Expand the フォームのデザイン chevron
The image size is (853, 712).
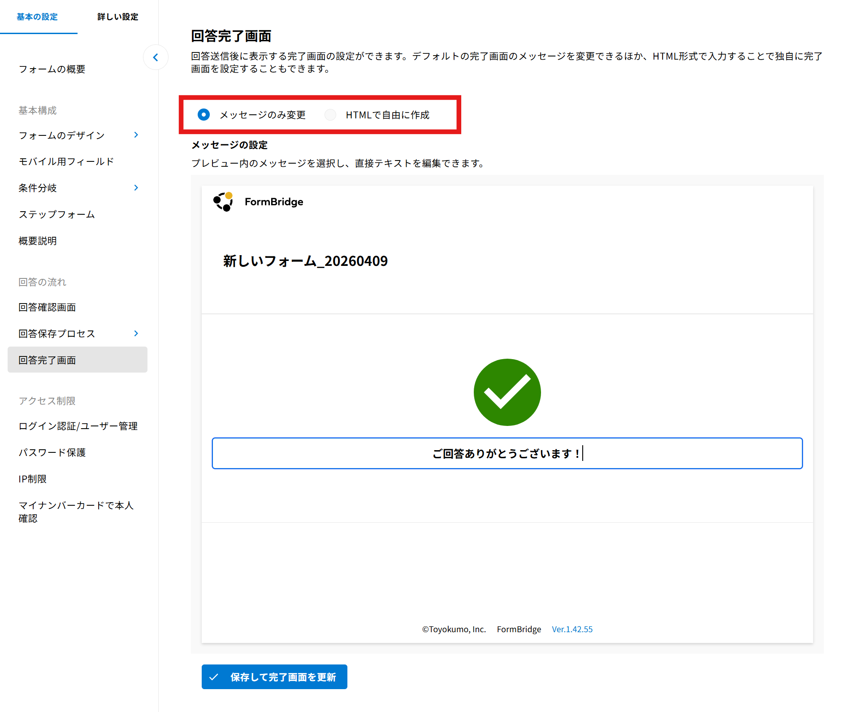click(x=136, y=135)
